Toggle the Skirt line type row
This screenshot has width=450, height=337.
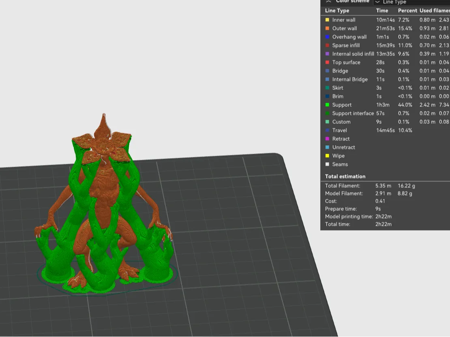pos(337,88)
